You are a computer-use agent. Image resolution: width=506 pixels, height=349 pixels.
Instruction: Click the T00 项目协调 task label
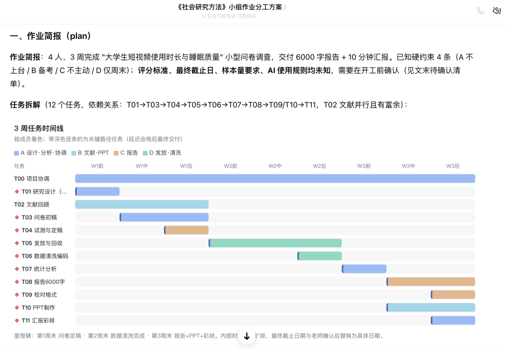pyautogui.click(x=32, y=178)
